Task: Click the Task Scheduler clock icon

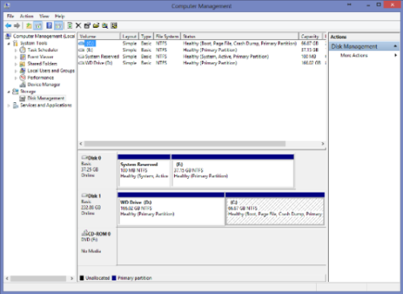Action: point(23,50)
